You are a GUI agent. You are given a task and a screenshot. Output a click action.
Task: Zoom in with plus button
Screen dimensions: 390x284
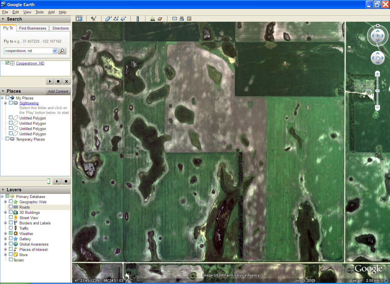[x=377, y=74]
